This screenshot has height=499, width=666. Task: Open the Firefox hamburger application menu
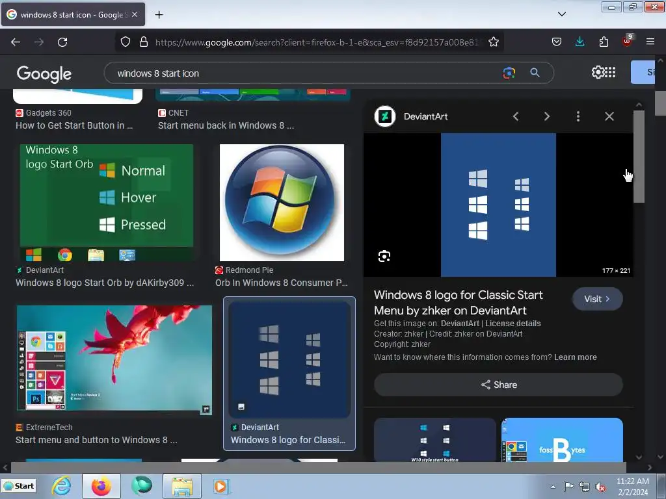650,42
